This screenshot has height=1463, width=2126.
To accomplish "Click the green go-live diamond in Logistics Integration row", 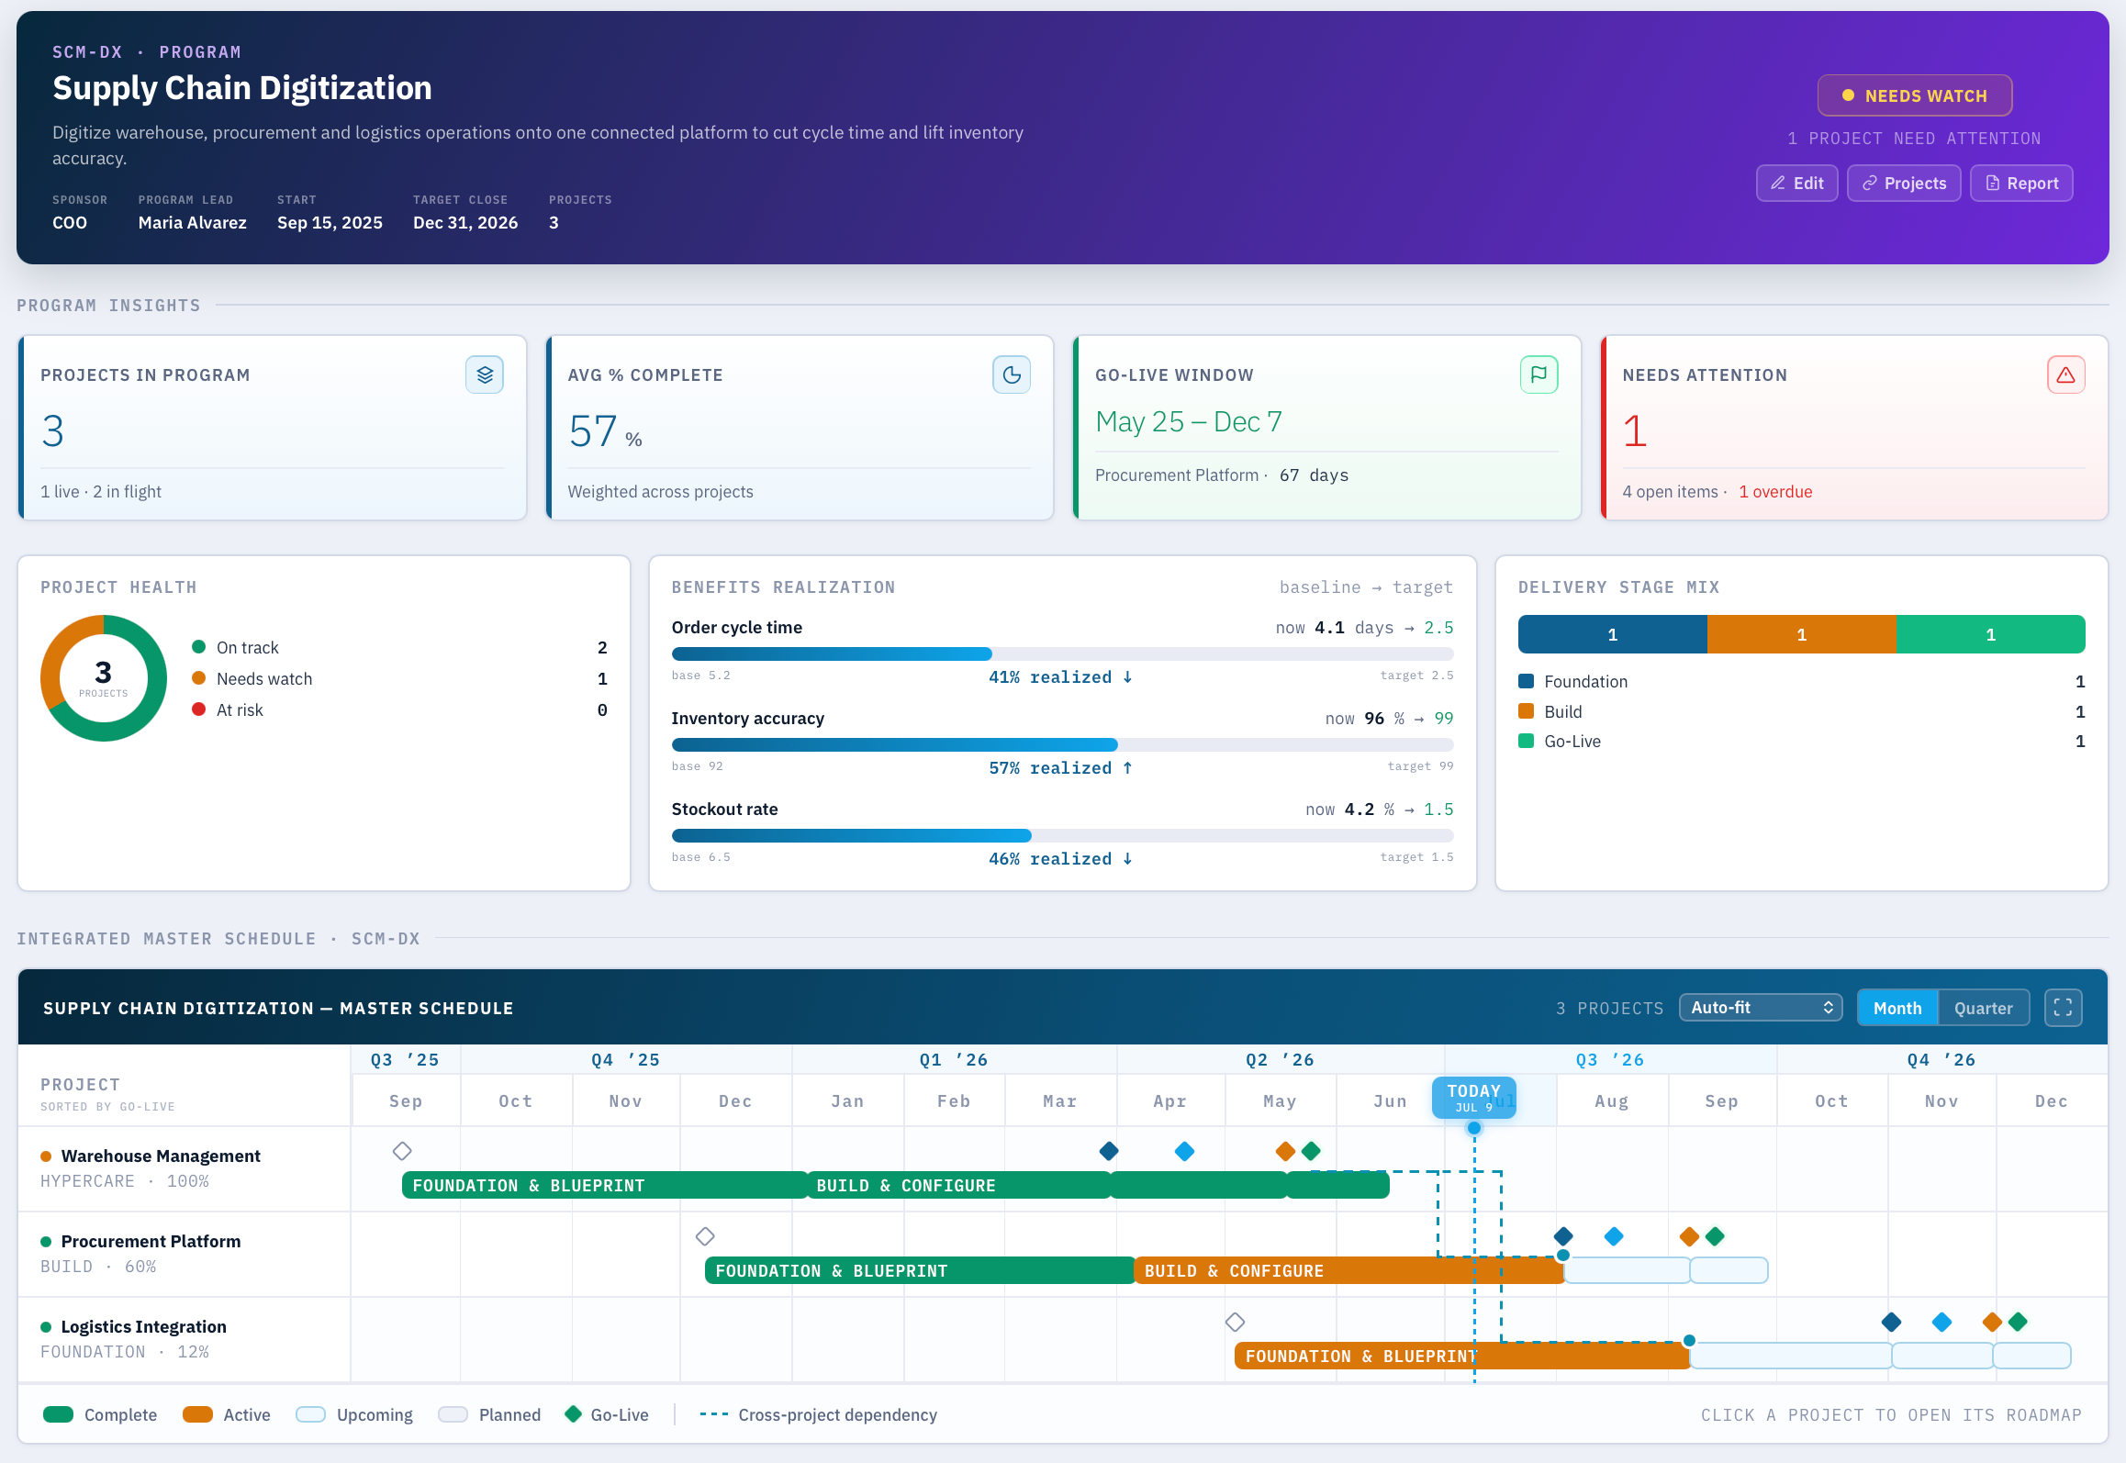I will pos(2018,1322).
